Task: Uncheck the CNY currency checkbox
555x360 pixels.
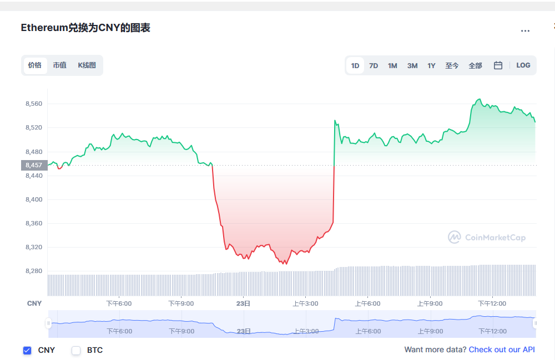Action: 27,351
